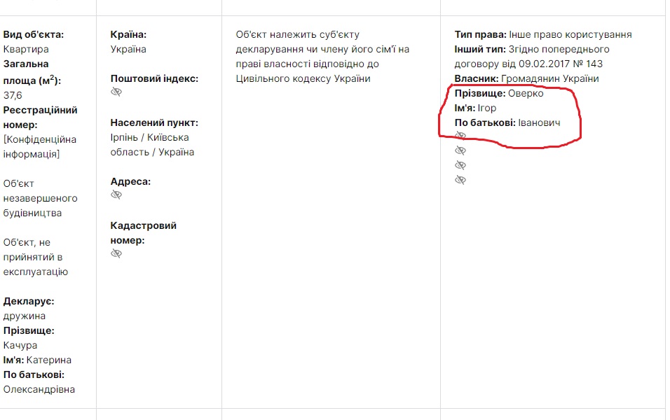The image size is (670, 420).
Task: Click the owner surname Оверко
Action: coord(526,94)
